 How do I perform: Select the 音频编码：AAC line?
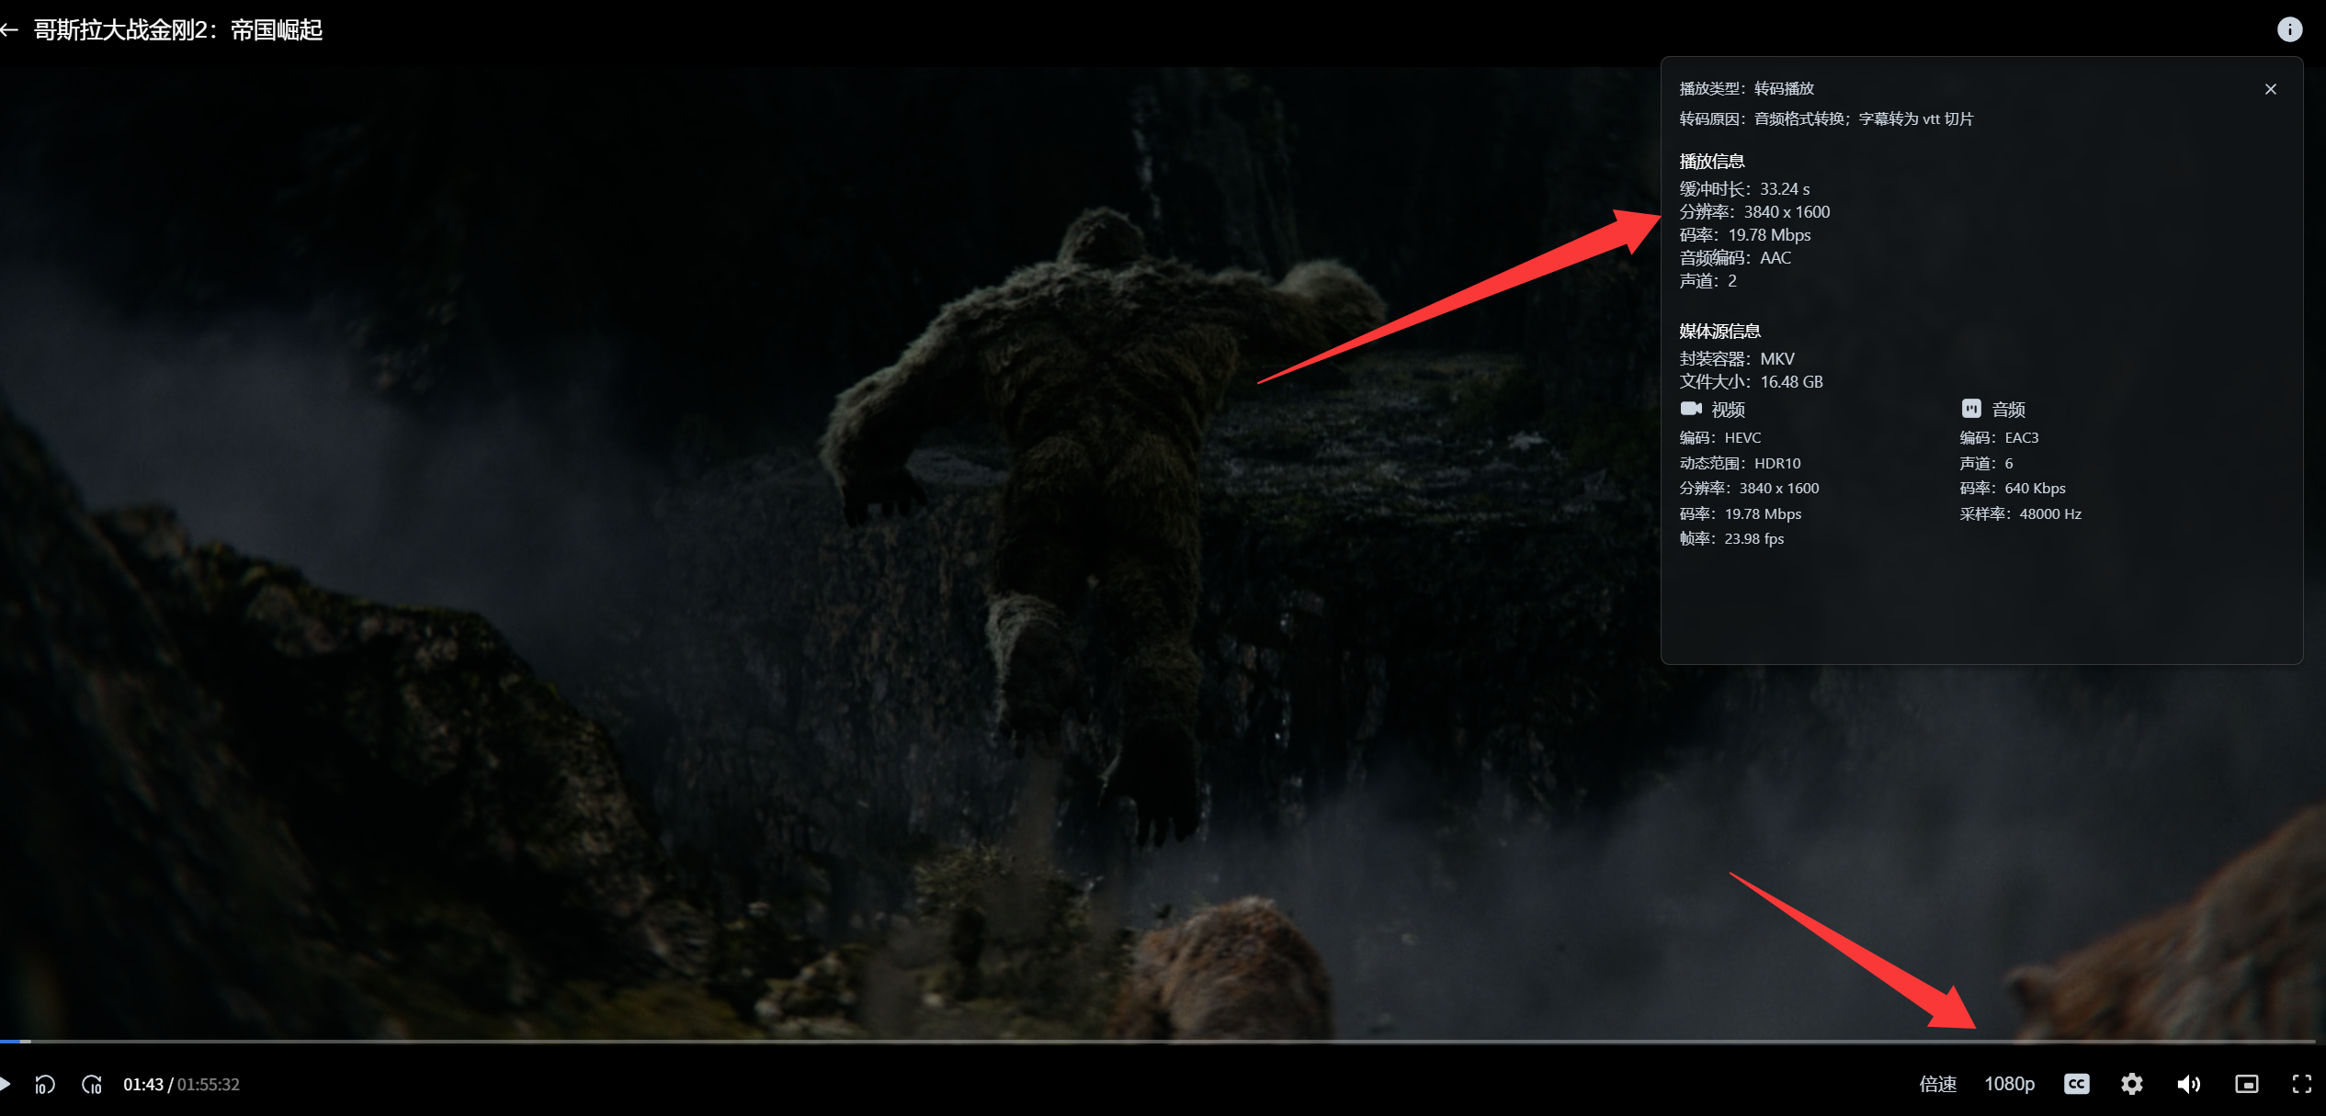click(x=1735, y=257)
